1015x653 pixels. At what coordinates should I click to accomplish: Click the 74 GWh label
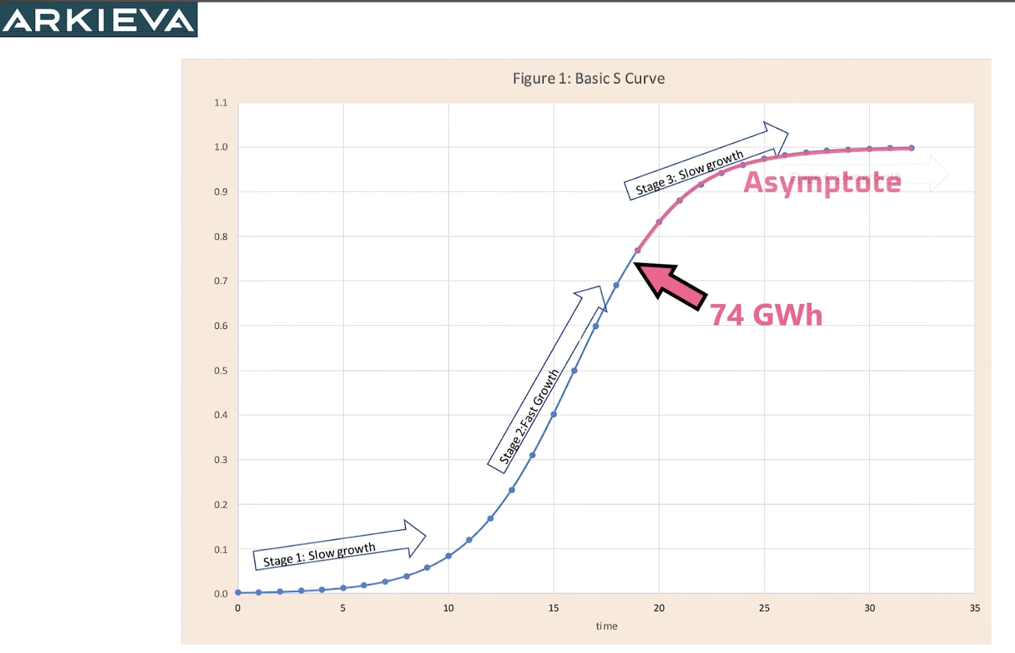pos(766,314)
